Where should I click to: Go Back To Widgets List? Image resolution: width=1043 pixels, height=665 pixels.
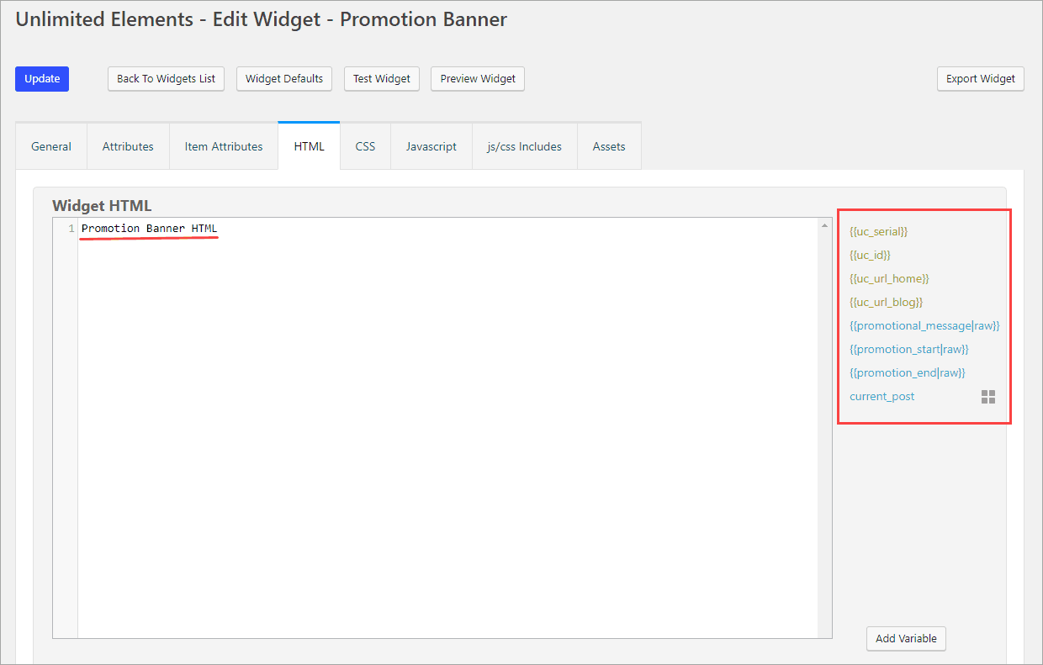tap(166, 78)
